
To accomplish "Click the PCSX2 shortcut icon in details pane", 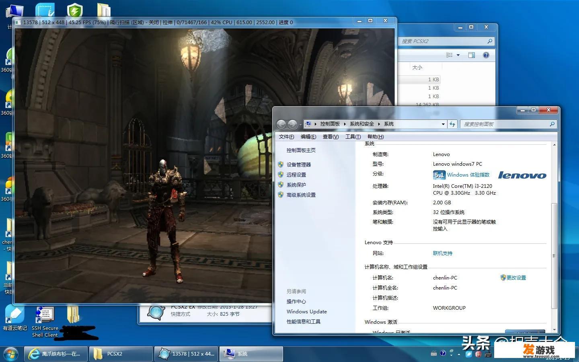I will [x=156, y=313].
